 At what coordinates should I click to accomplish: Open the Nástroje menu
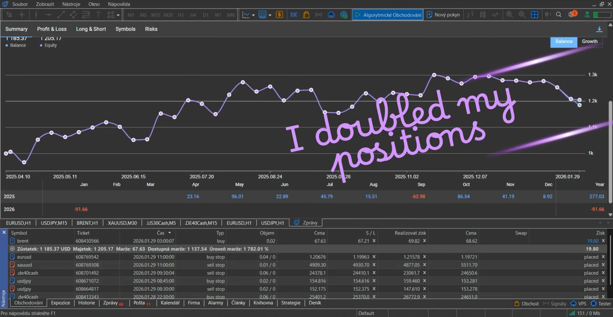71,4
